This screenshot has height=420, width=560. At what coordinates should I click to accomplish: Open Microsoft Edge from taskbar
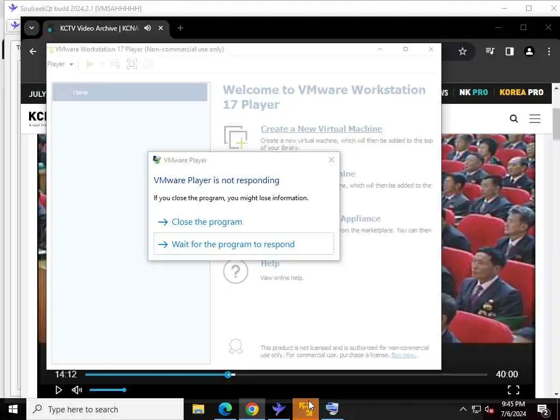pos(225,409)
